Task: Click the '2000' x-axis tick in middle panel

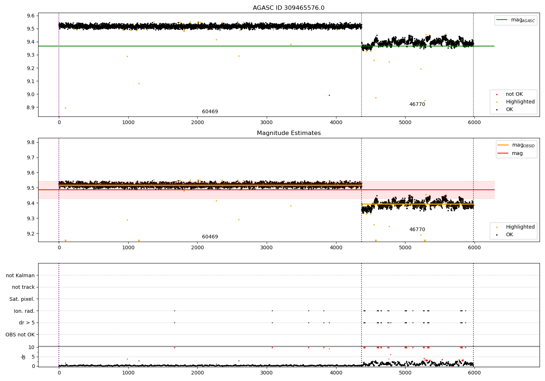Action: 197,248
